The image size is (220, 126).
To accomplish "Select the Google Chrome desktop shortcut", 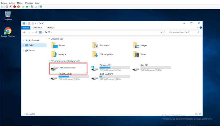I will click(x=8, y=32).
